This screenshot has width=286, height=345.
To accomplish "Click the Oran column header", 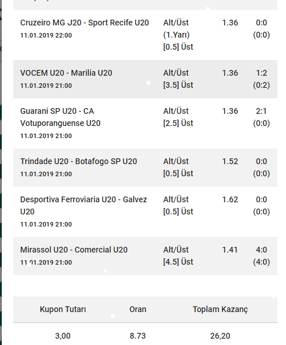I will (x=138, y=309).
